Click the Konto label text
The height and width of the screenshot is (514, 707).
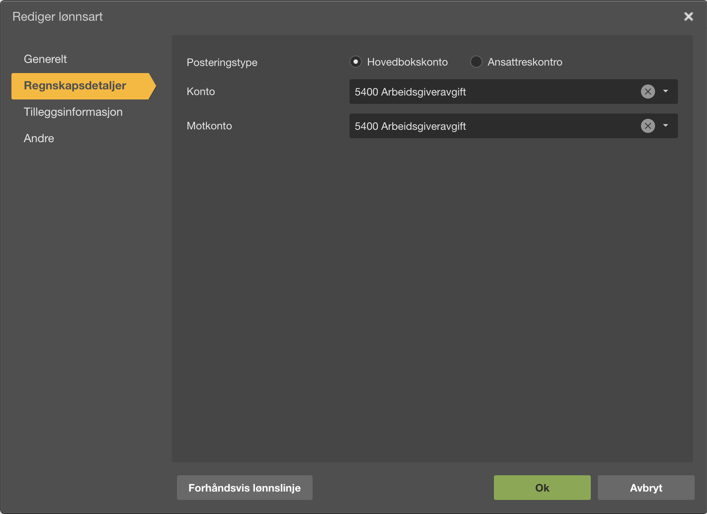pos(201,92)
